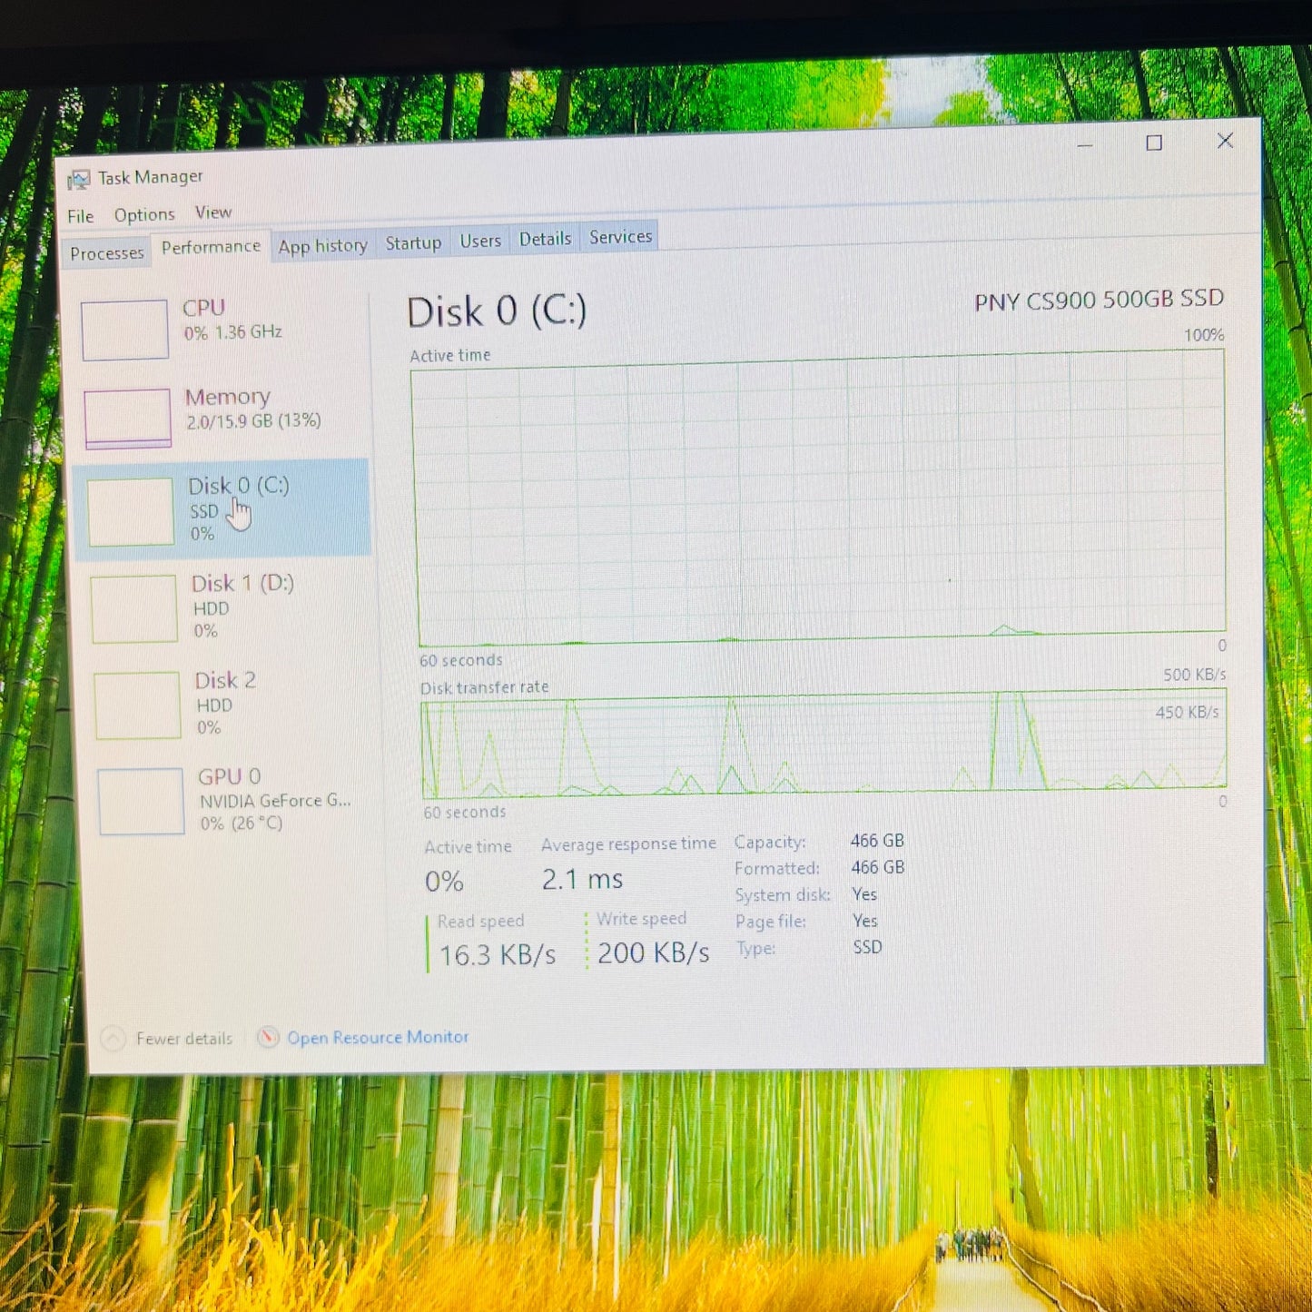Select the Memory graph thumbnail
The image size is (1312, 1312).
[127, 416]
